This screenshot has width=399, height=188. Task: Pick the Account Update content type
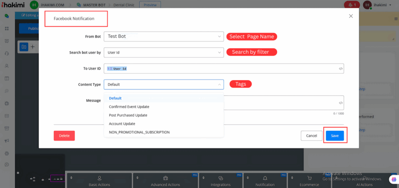(122, 124)
